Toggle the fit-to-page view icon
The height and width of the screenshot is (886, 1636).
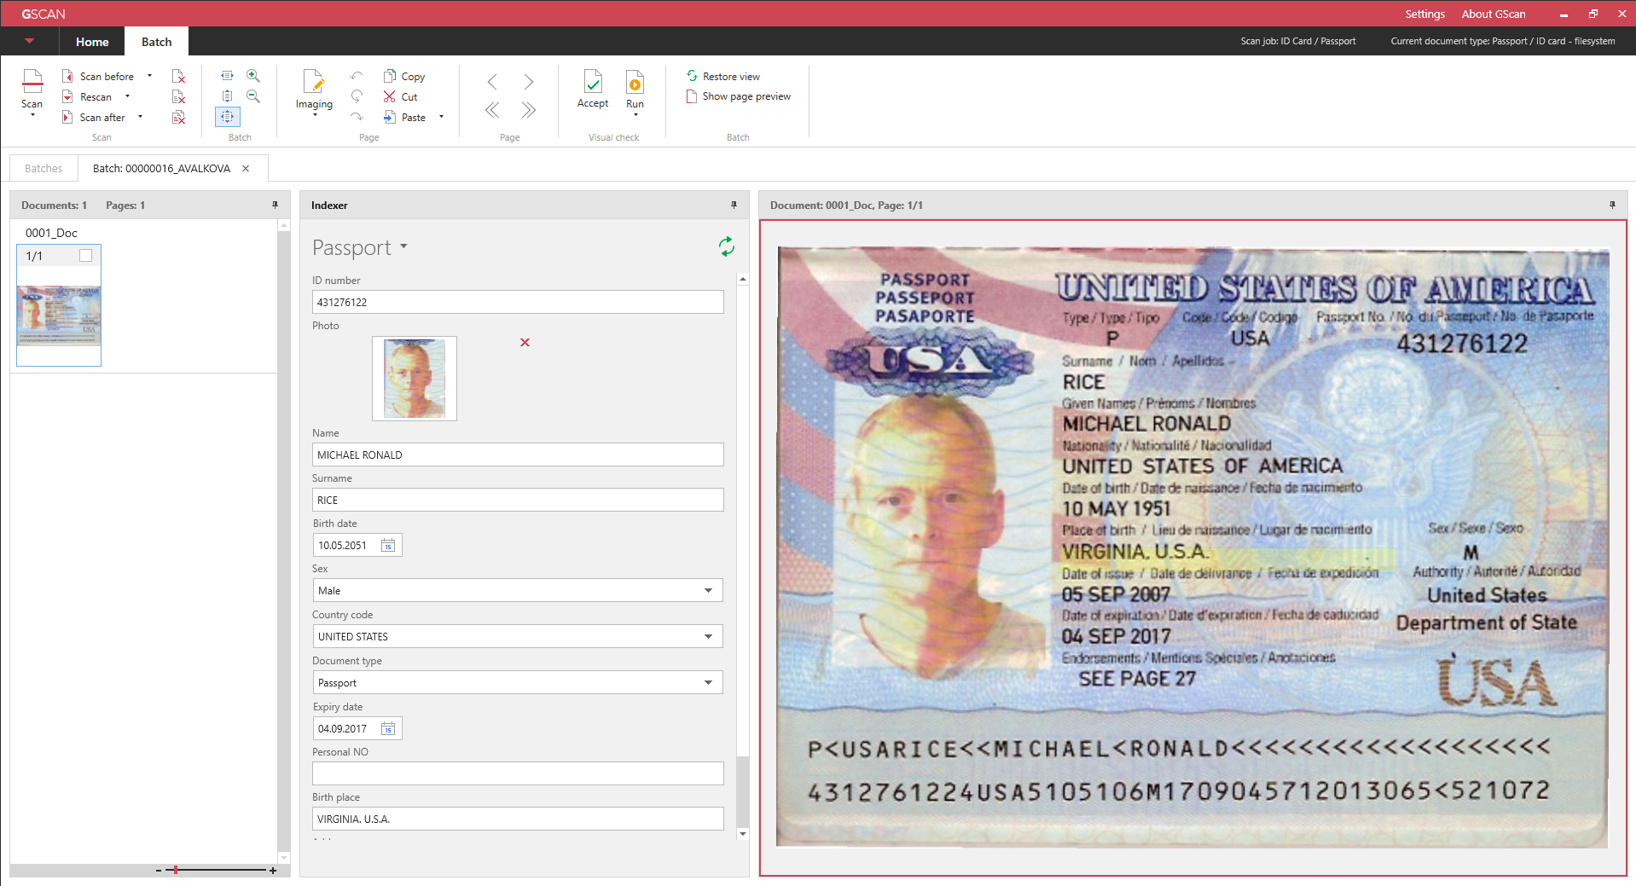tap(227, 117)
